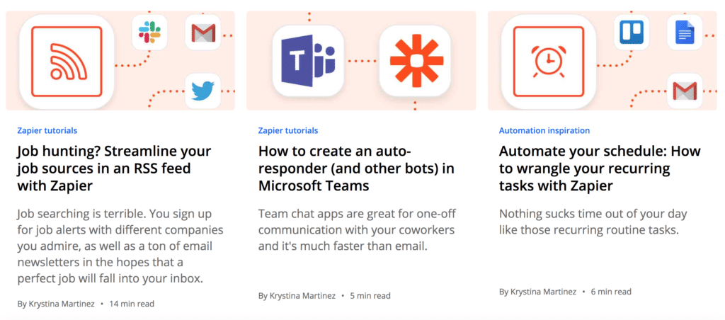Click 'Job searching is terrible' description text
The width and height of the screenshot is (725, 320).
[x=120, y=246]
